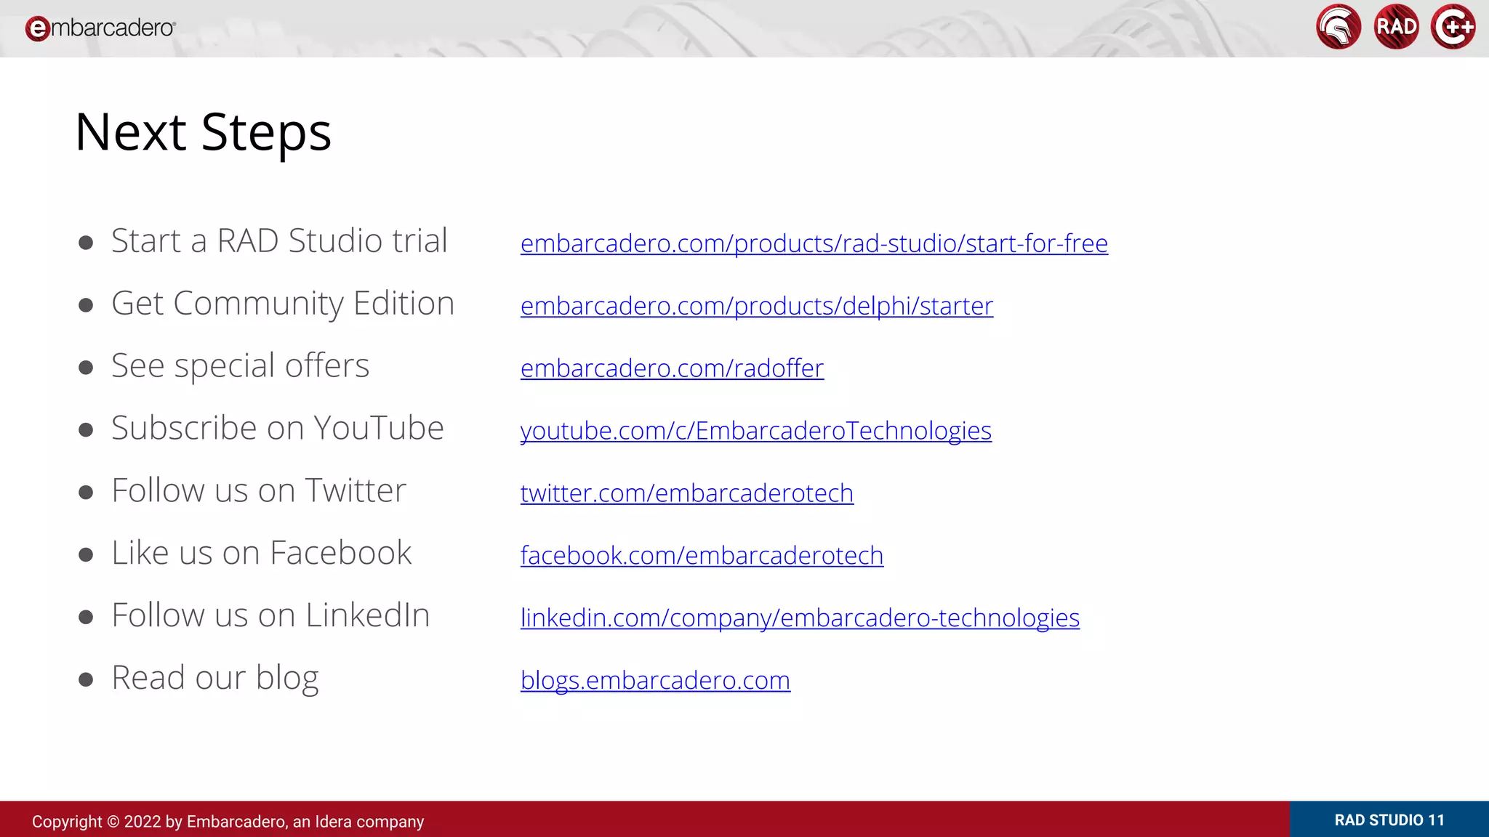Click the RAD STUDIO 11 footer badge
1489x837 pixels.
click(x=1389, y=820)
